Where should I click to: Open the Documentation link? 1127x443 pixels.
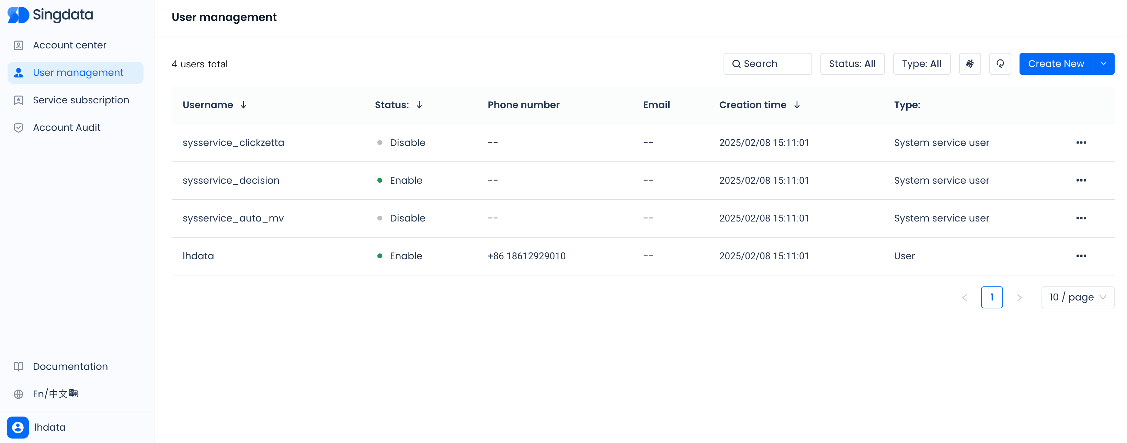pyautogui.click(x=70, y=366)
